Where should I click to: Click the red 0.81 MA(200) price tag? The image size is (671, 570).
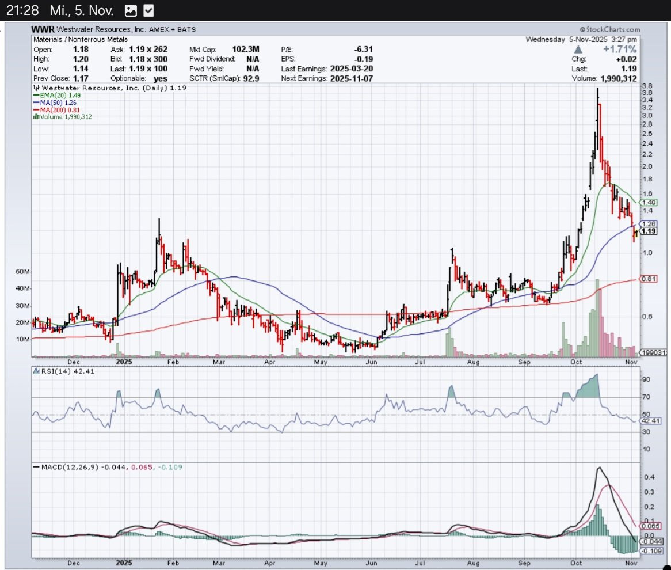[649, 279]
